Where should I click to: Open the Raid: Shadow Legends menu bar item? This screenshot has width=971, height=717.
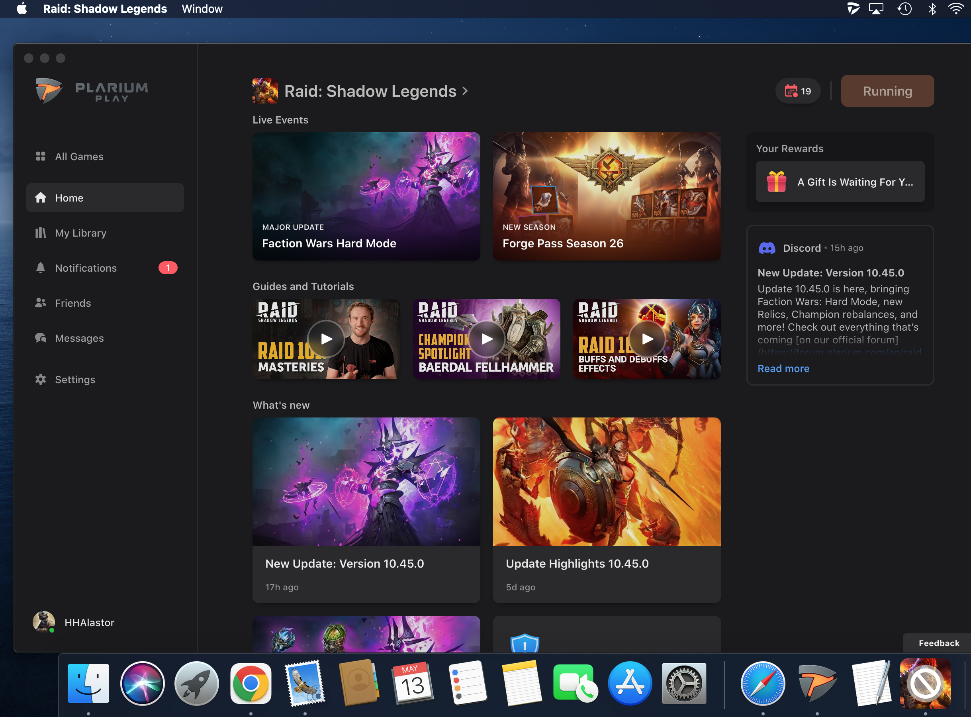[x=105, y=9]
